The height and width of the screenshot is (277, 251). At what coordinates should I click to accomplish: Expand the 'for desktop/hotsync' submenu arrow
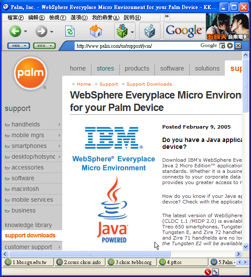pos(60,157)
